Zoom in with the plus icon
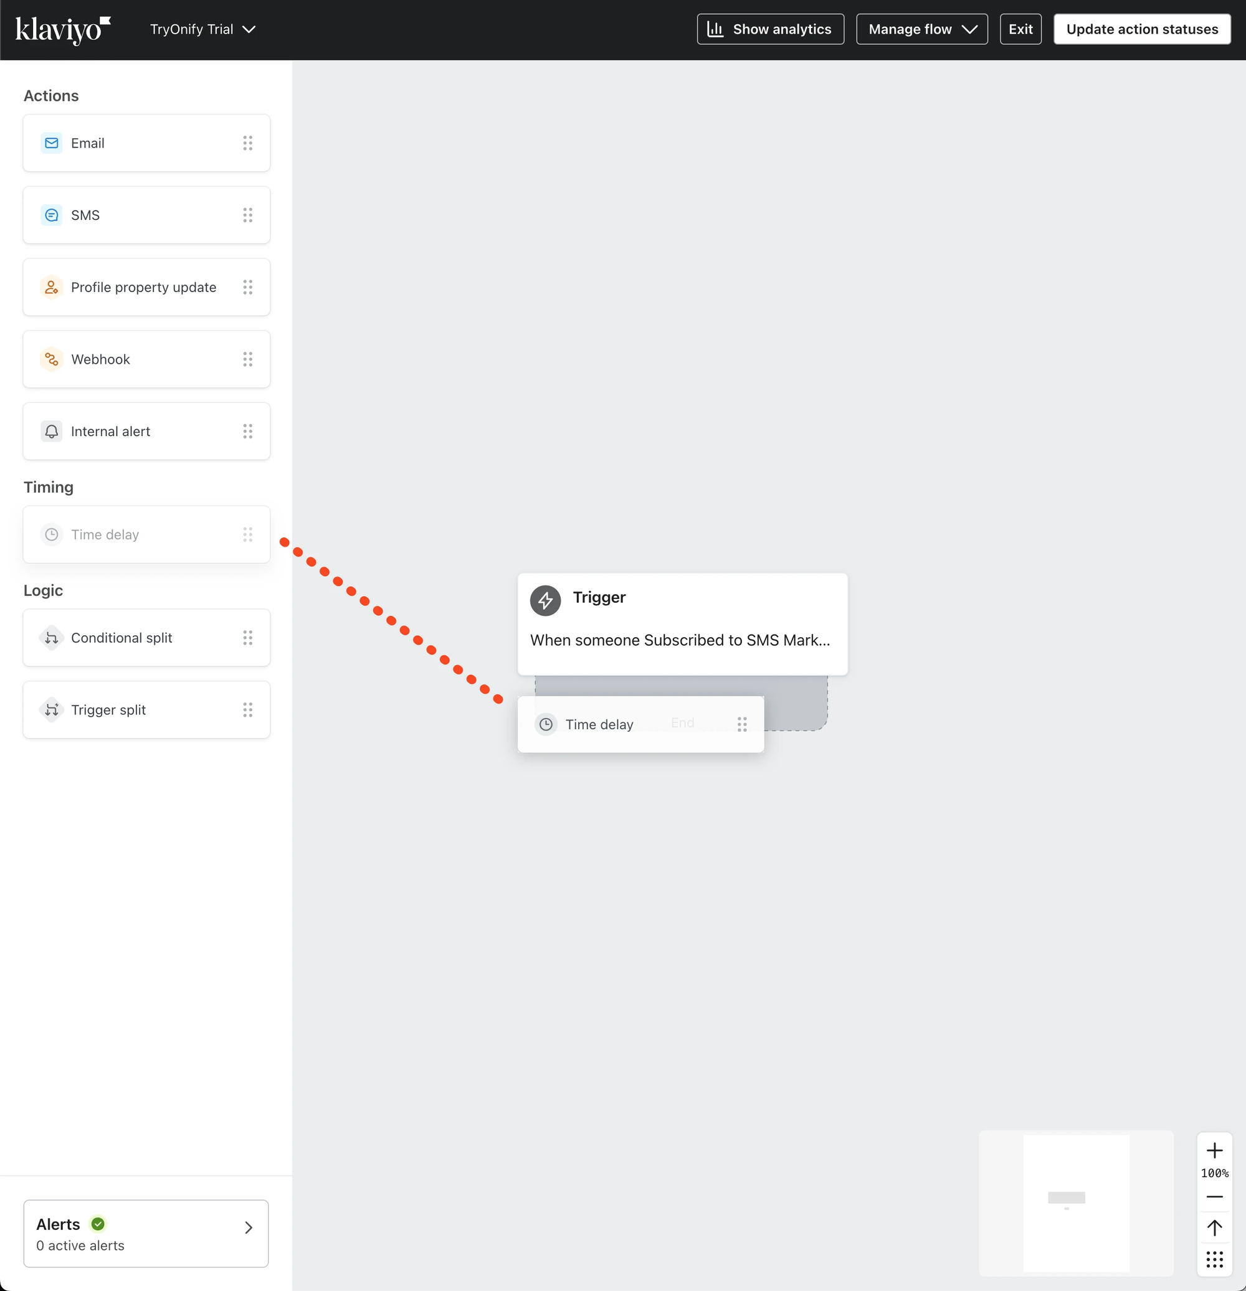 point(1214,1151)
